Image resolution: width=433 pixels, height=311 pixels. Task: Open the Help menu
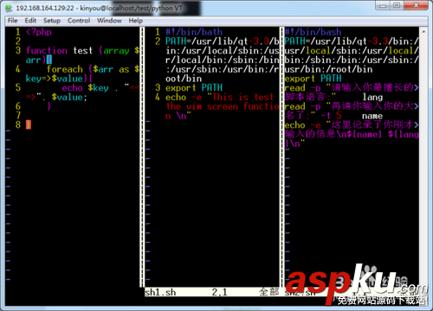[136, 21]
